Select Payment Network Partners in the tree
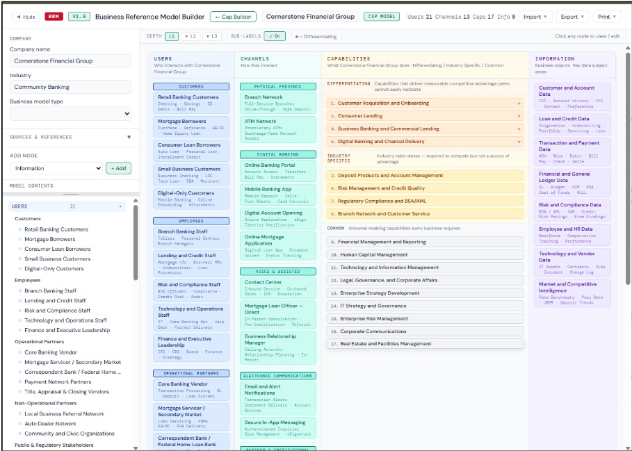 click(x=58, y=382)
